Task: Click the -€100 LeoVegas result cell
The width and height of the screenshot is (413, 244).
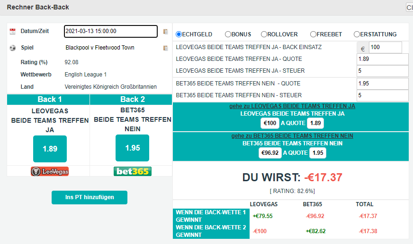Action: [260, 231]
